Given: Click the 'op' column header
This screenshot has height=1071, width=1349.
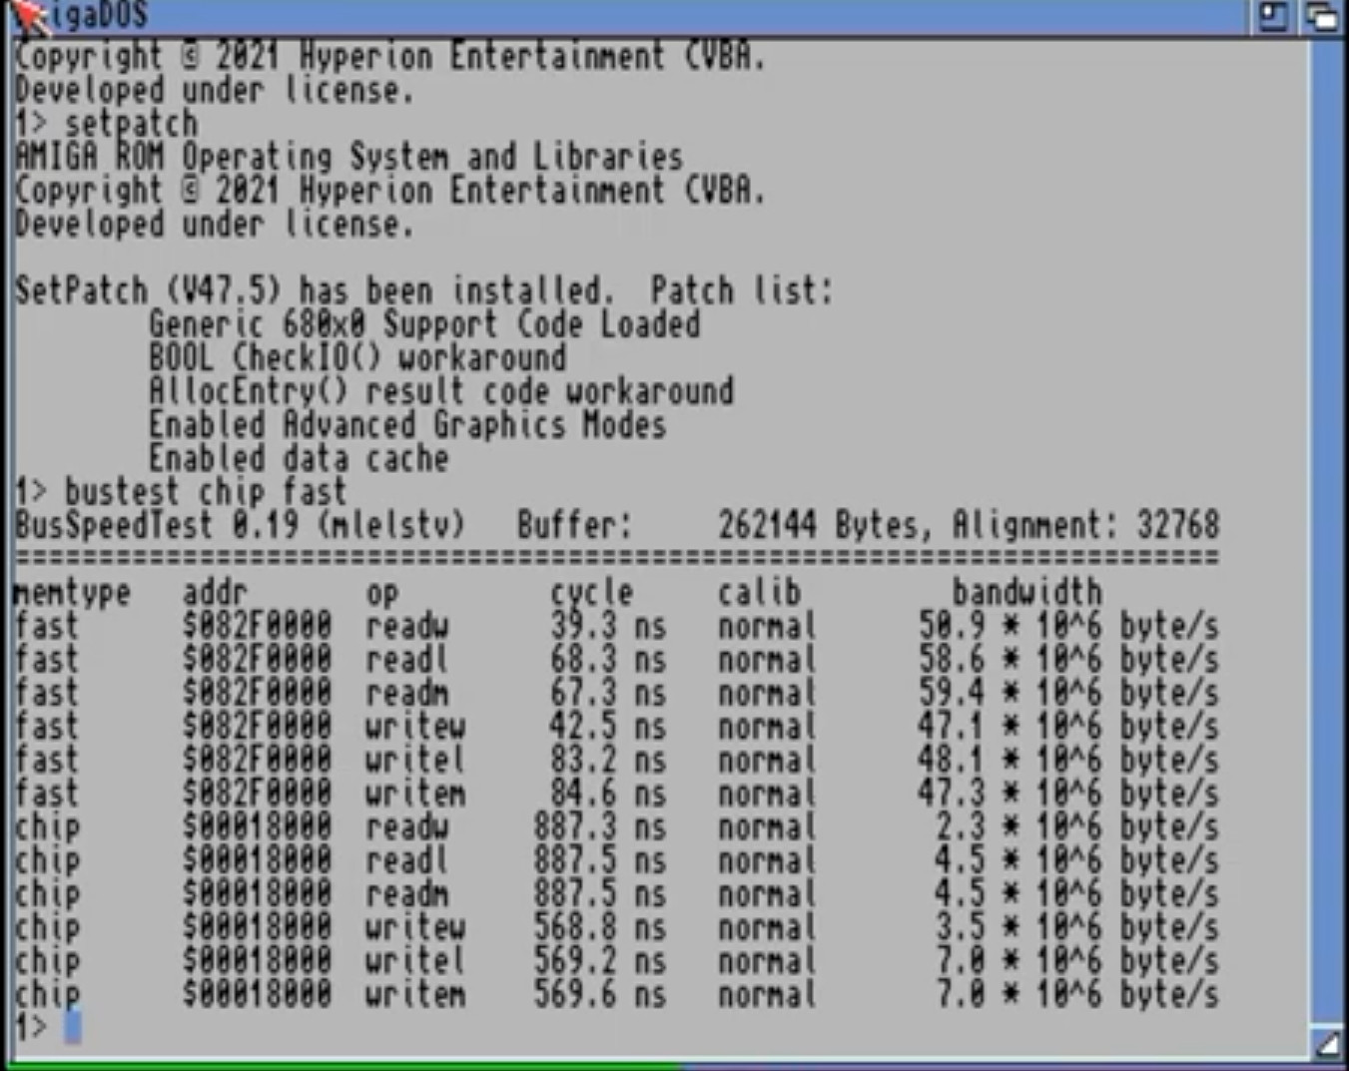Looking at the screenshot, I should (381, 595).
